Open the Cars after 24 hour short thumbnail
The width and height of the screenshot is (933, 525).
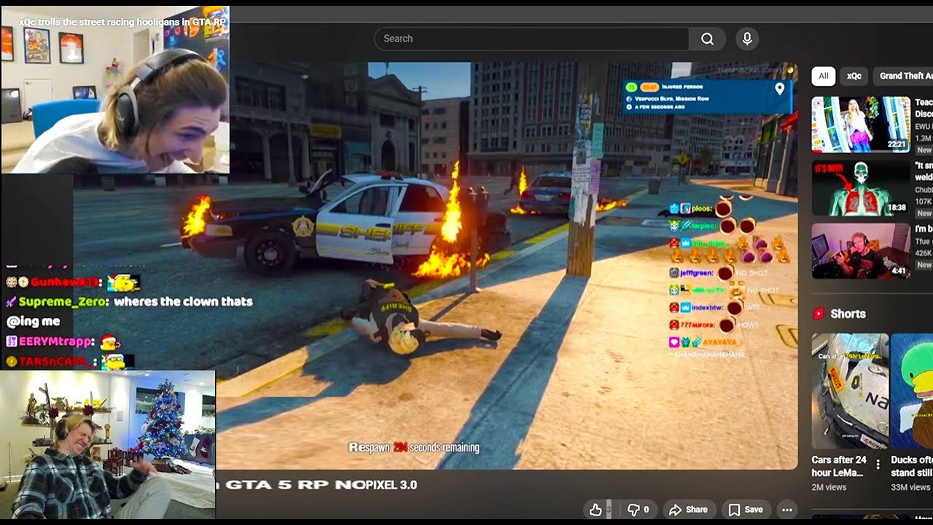(x=850, y=391)
